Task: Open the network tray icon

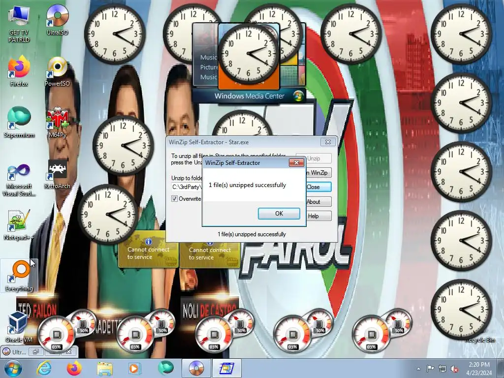Action: [x=442, y=369]
